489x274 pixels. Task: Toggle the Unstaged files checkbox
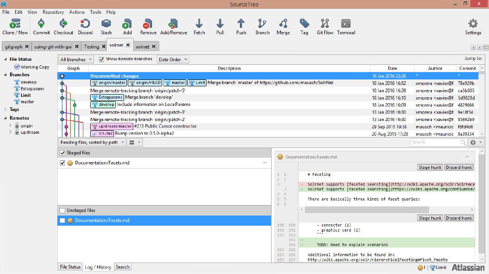pyautogui.click(x=62, y=210)
